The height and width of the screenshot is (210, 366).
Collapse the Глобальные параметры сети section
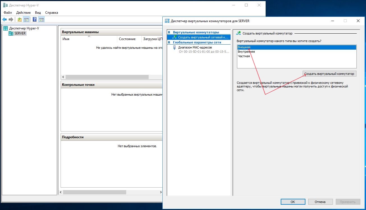pos(169,42)
